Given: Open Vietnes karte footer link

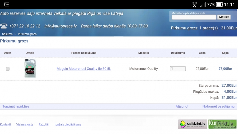Looking at the screenshot, I should (25, 124).
